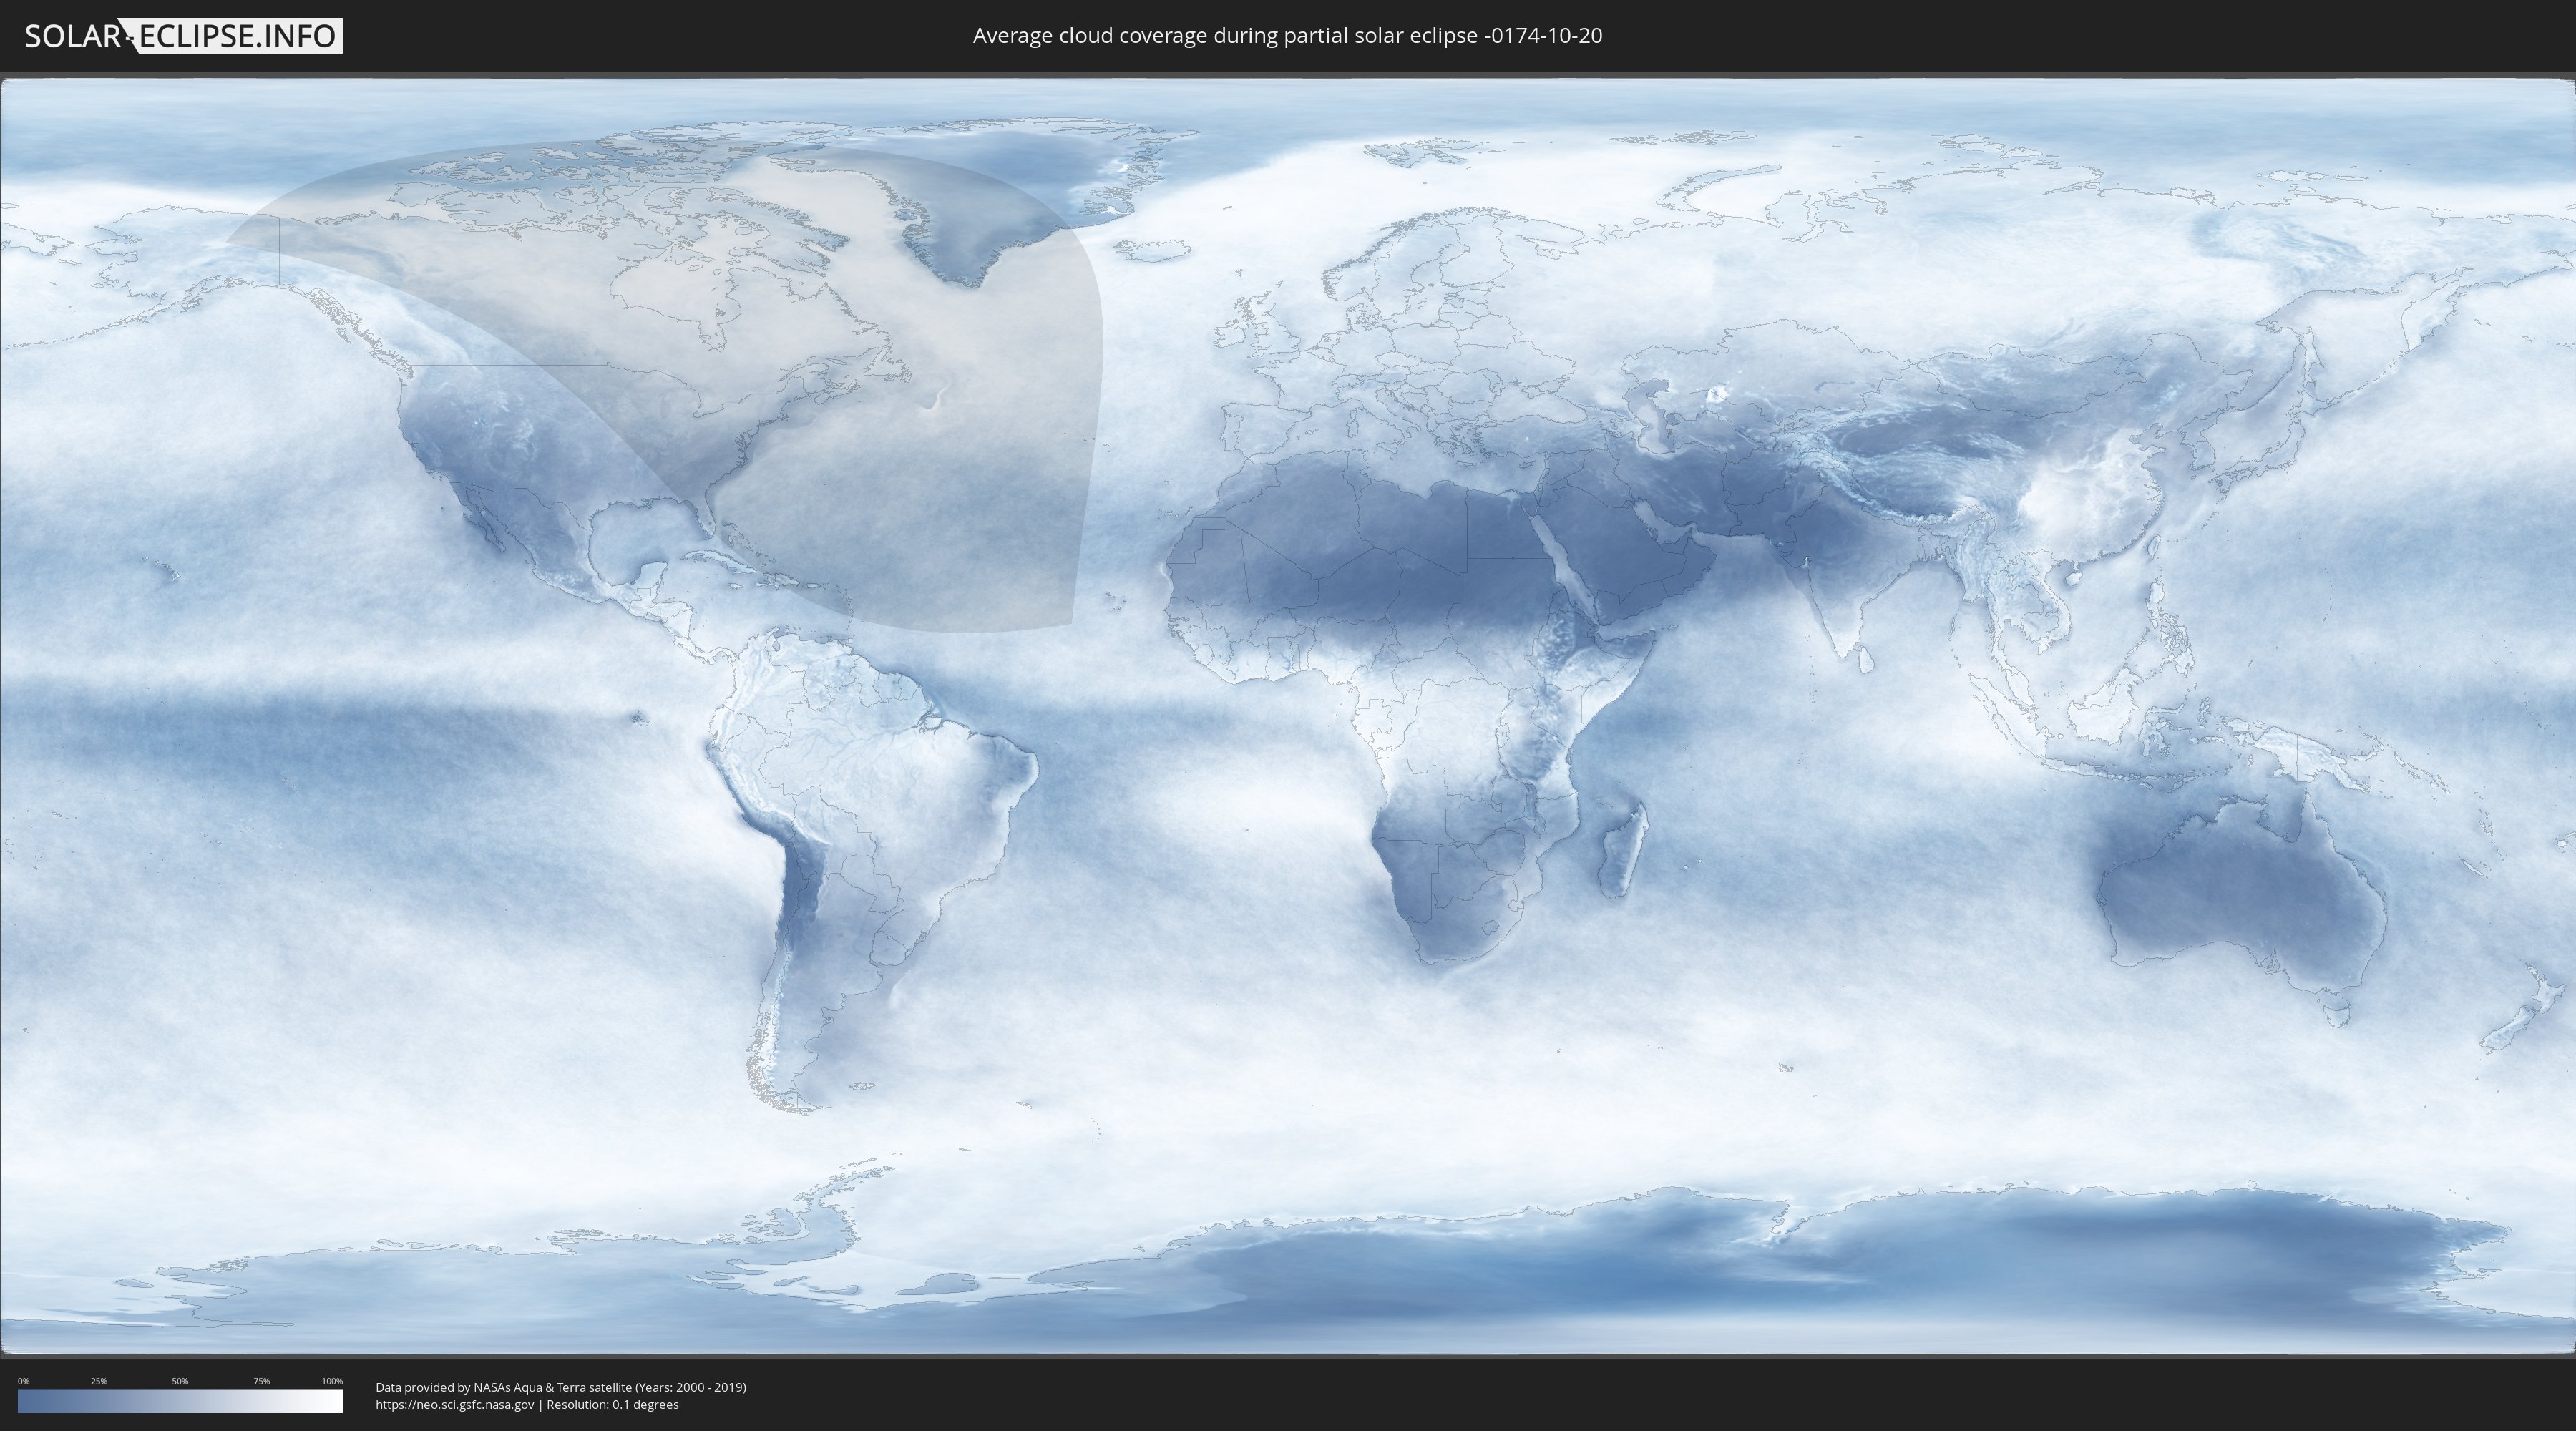Click the 100% label on the legend
Image resolution: width=2576 pixels, height=1431 pixels.
(x=332, y=1381)
